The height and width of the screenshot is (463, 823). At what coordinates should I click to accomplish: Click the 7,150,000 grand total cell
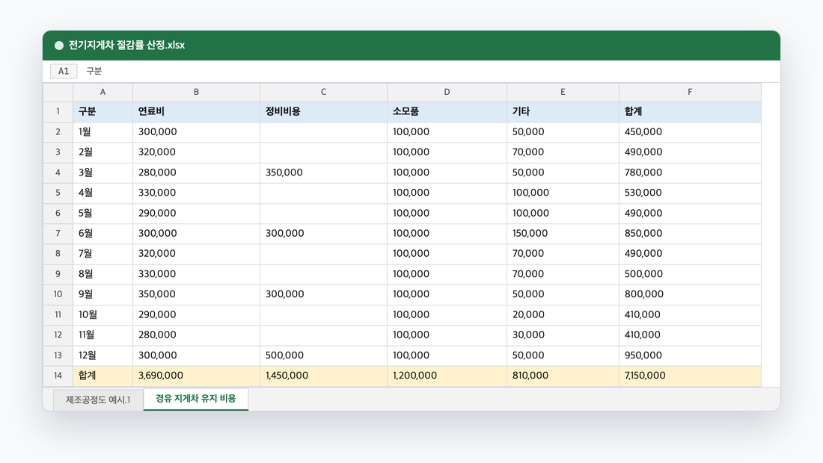(x=690, y=376)
